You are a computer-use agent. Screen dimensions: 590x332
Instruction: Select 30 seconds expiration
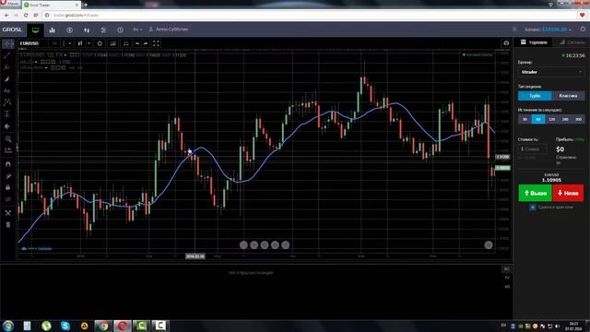pos(525,119)
